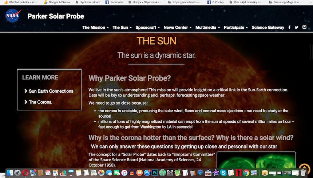Click the NASA logo
Viewport: 313px width, 178px height.
point(13,16)
